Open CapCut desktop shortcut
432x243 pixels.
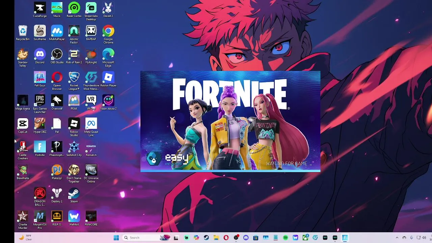click(x=23, y=126)
